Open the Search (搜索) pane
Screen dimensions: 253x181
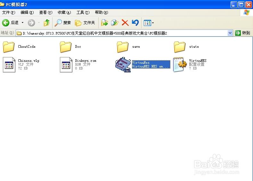coord(63,23)
